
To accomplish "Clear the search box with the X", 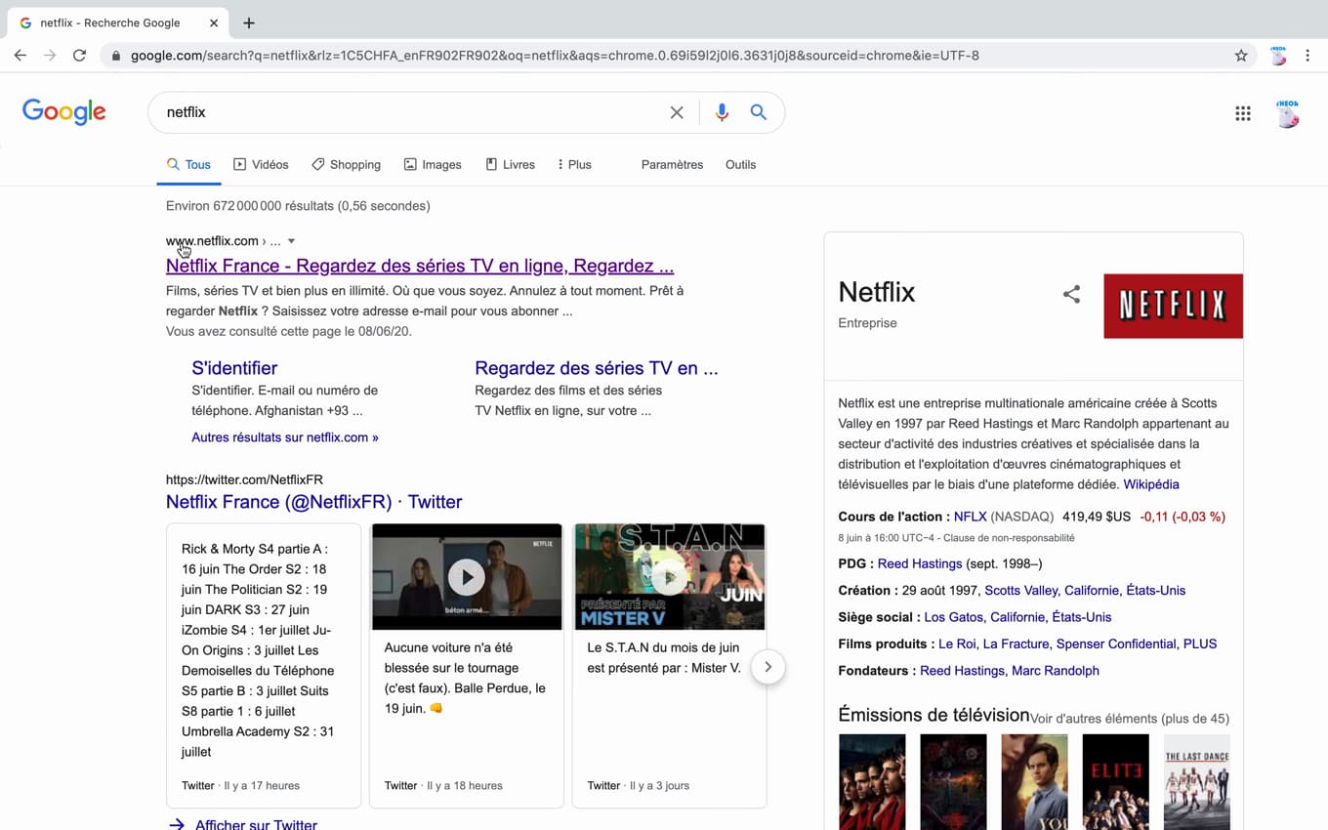I will pos(677,112).
